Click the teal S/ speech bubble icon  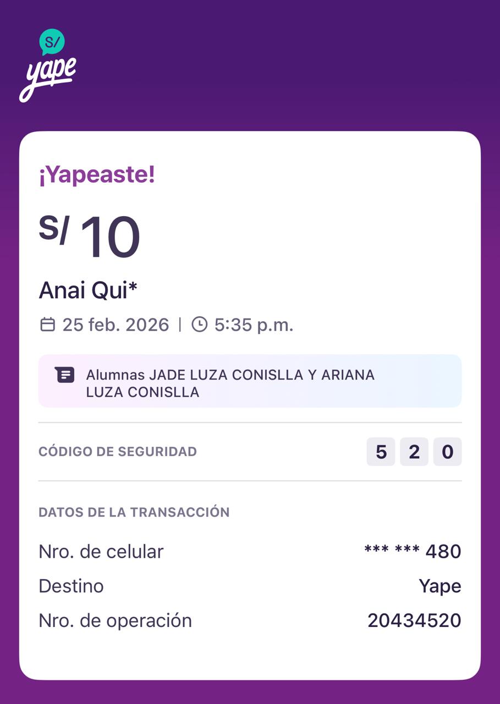click(52, 41)
